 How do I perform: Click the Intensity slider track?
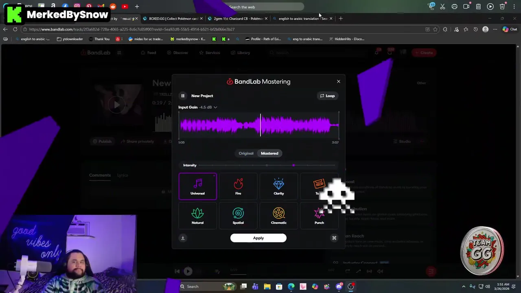267,165
